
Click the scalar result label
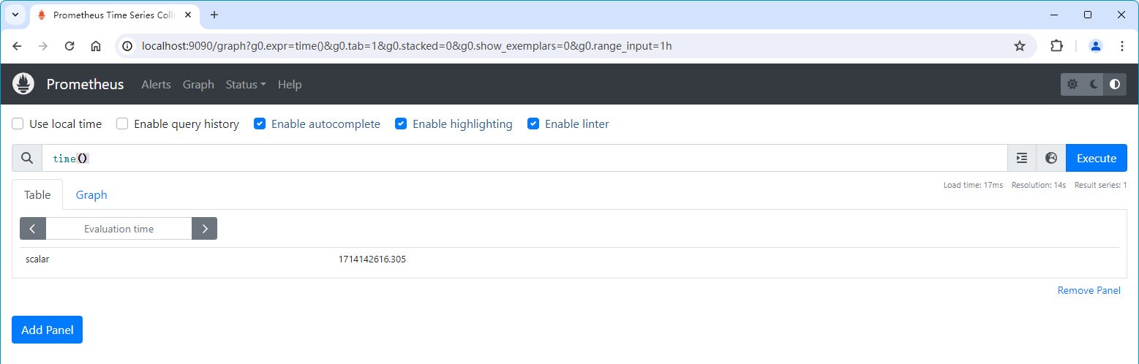37,259
